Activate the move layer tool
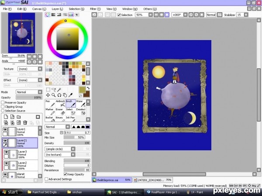 pyautogui.click(x=48, y=95)
